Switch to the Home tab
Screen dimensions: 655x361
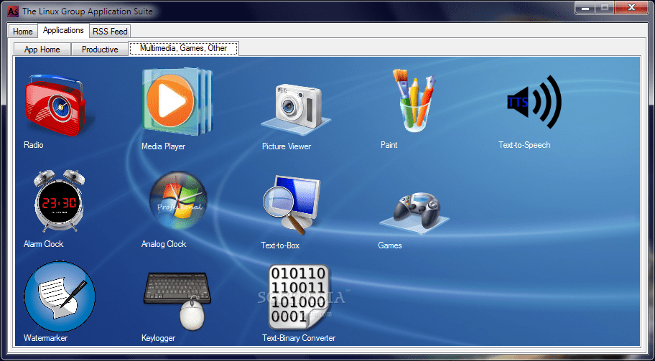coord(22,32)
